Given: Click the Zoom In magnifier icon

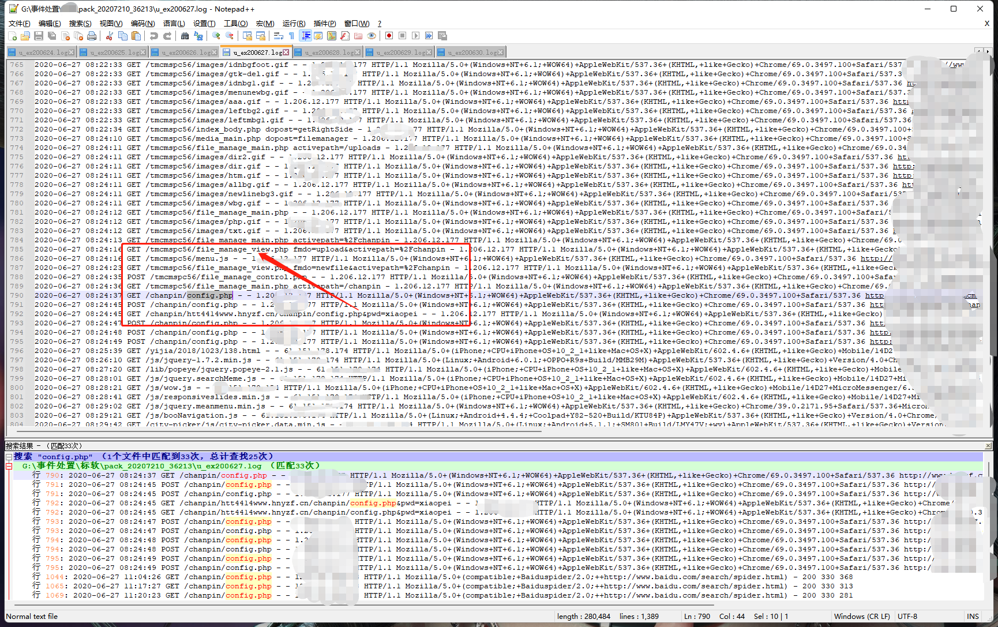Looking at the screenshot, I should pos(216,36).
